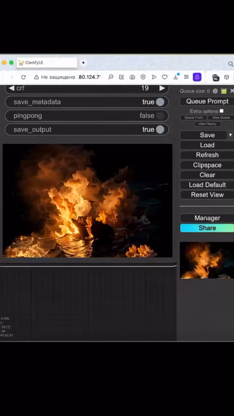The width and height of the screenshot is (234, 416).
Task: Click the purple profile icon
Action: click(197, 77)
